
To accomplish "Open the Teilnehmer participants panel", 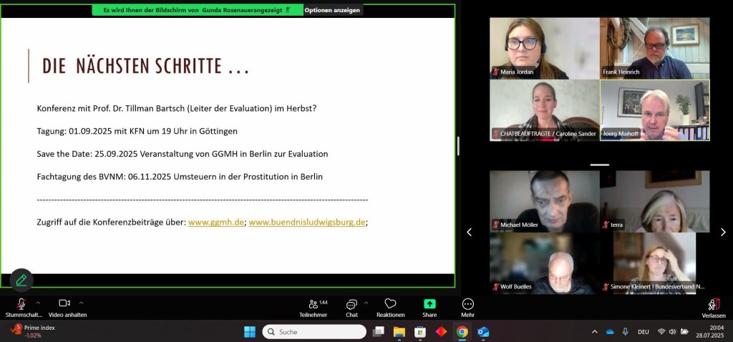I will 313,307.
